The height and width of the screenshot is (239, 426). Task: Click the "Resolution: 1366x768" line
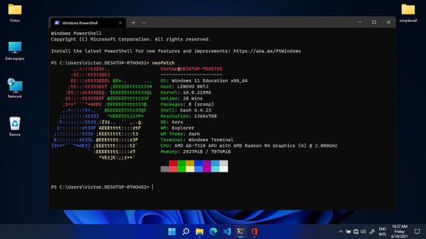(188, 116)
